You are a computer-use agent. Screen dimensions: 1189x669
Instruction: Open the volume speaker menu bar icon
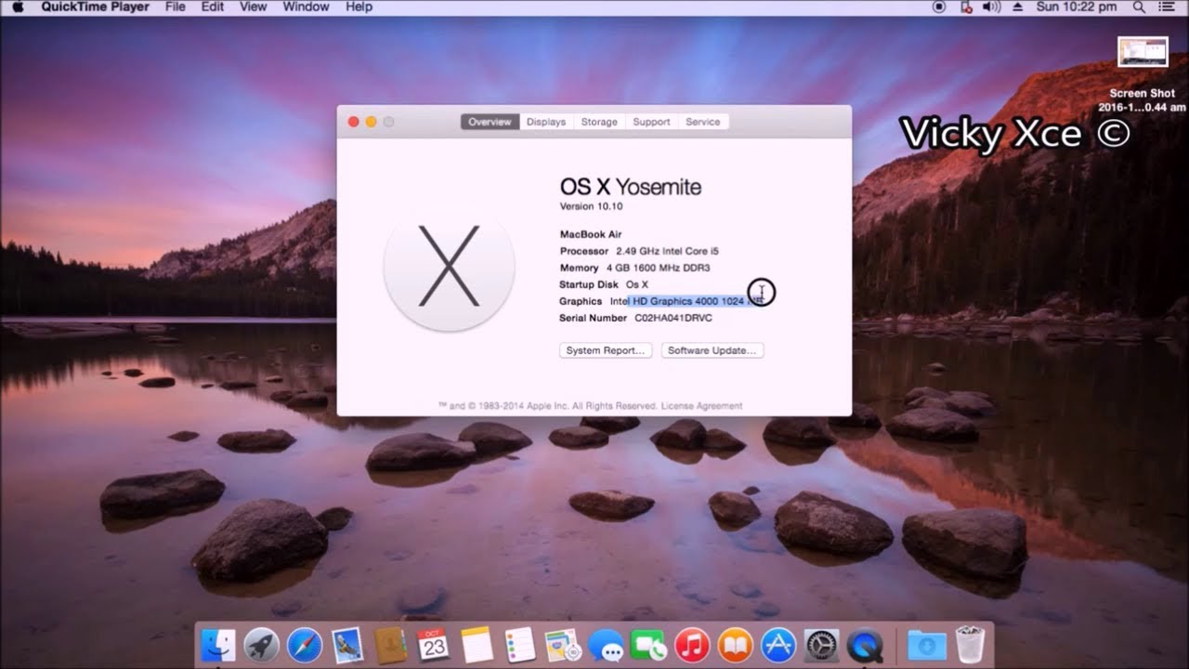coord(991,7)
